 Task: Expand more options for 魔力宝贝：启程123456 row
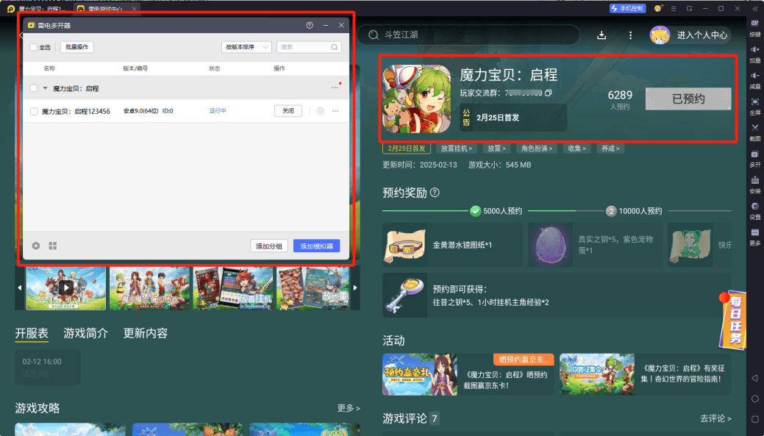coord(335,111)
